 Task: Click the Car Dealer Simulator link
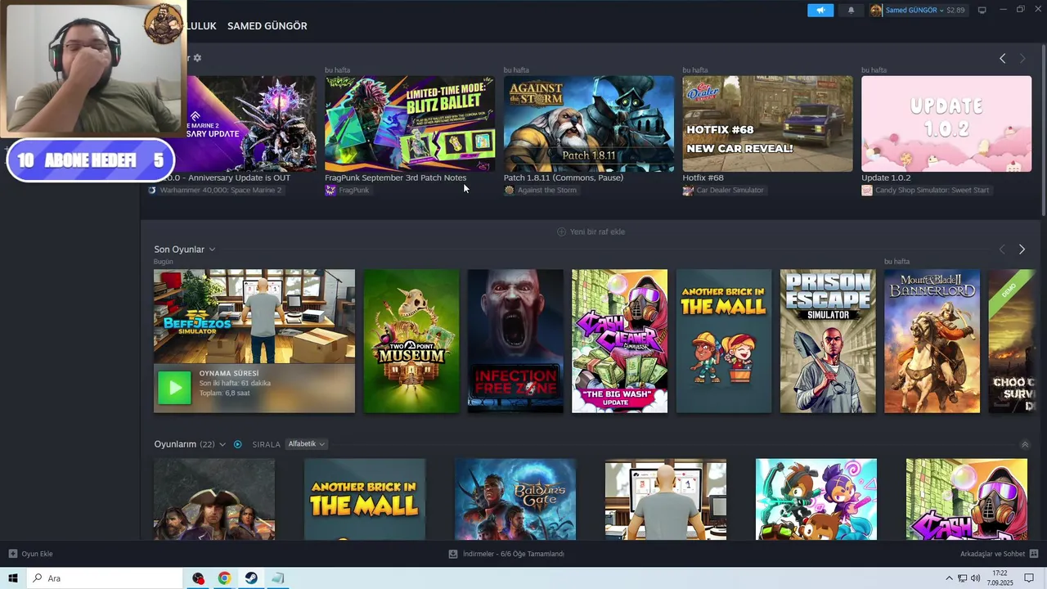(x=730, y=190)
